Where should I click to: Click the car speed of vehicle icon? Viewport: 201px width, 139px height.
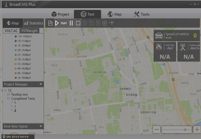coord(159,36)
